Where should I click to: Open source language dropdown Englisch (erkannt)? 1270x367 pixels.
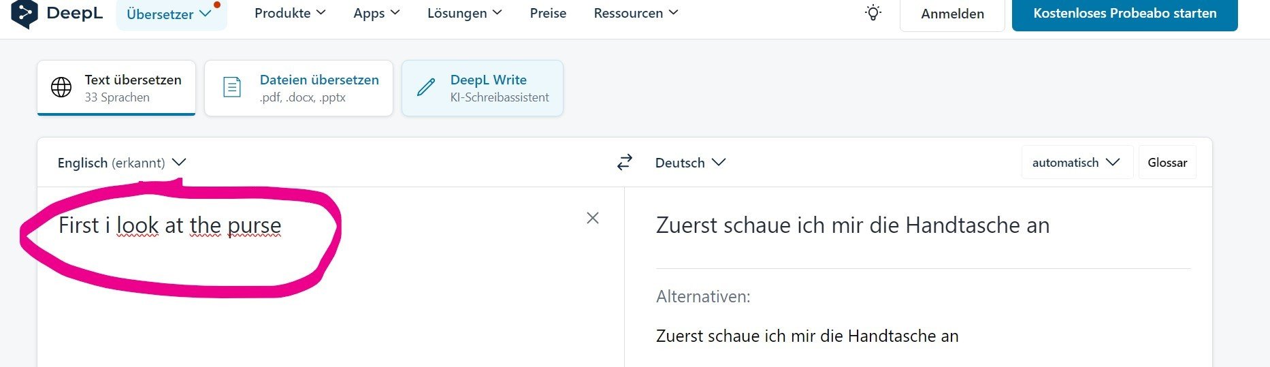(x=122, y=163)
